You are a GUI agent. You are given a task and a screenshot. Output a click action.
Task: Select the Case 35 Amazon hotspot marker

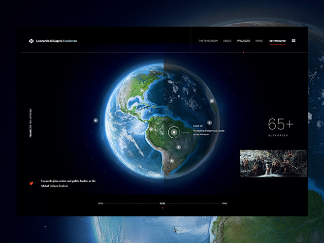point(174,132)
